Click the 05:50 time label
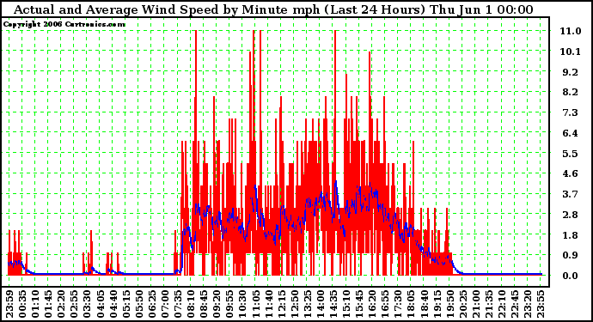The image size is (593, 322). point(139,304)
